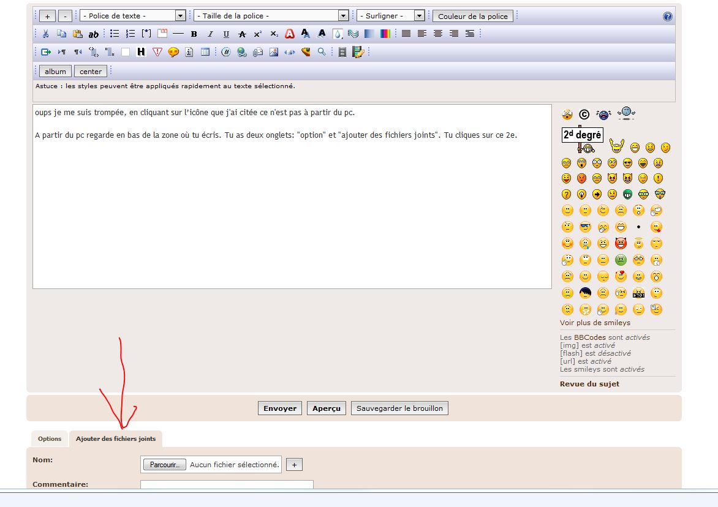The height and width of the screenshot is (507, 718).
Task: Switch to the Options tab
Action: (50, 438)
